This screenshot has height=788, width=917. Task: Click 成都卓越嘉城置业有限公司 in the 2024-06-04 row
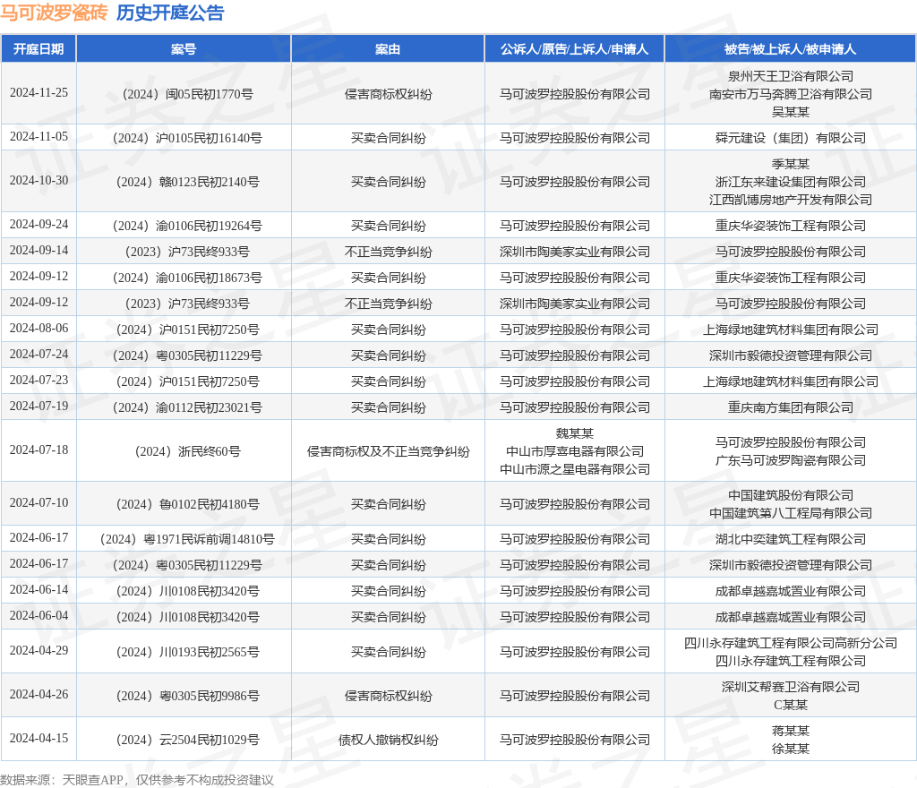(790, 617)
